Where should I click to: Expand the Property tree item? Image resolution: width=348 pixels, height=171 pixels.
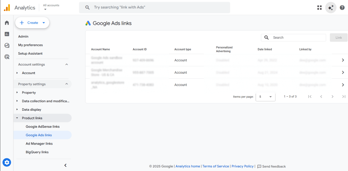(17, 93)
